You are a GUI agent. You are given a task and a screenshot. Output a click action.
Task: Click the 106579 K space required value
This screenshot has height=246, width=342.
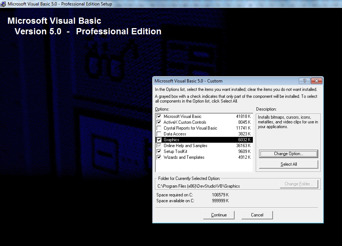[220, 195]
